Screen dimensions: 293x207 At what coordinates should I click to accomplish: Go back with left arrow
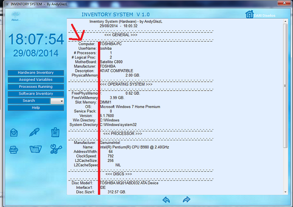pos(166,200)
